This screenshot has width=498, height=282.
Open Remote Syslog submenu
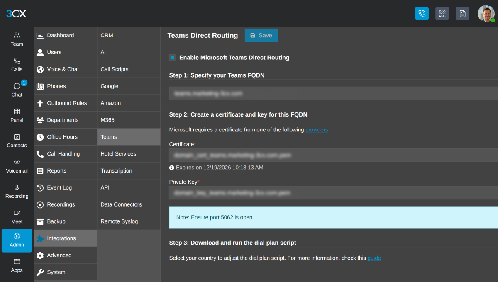point(129,221)
